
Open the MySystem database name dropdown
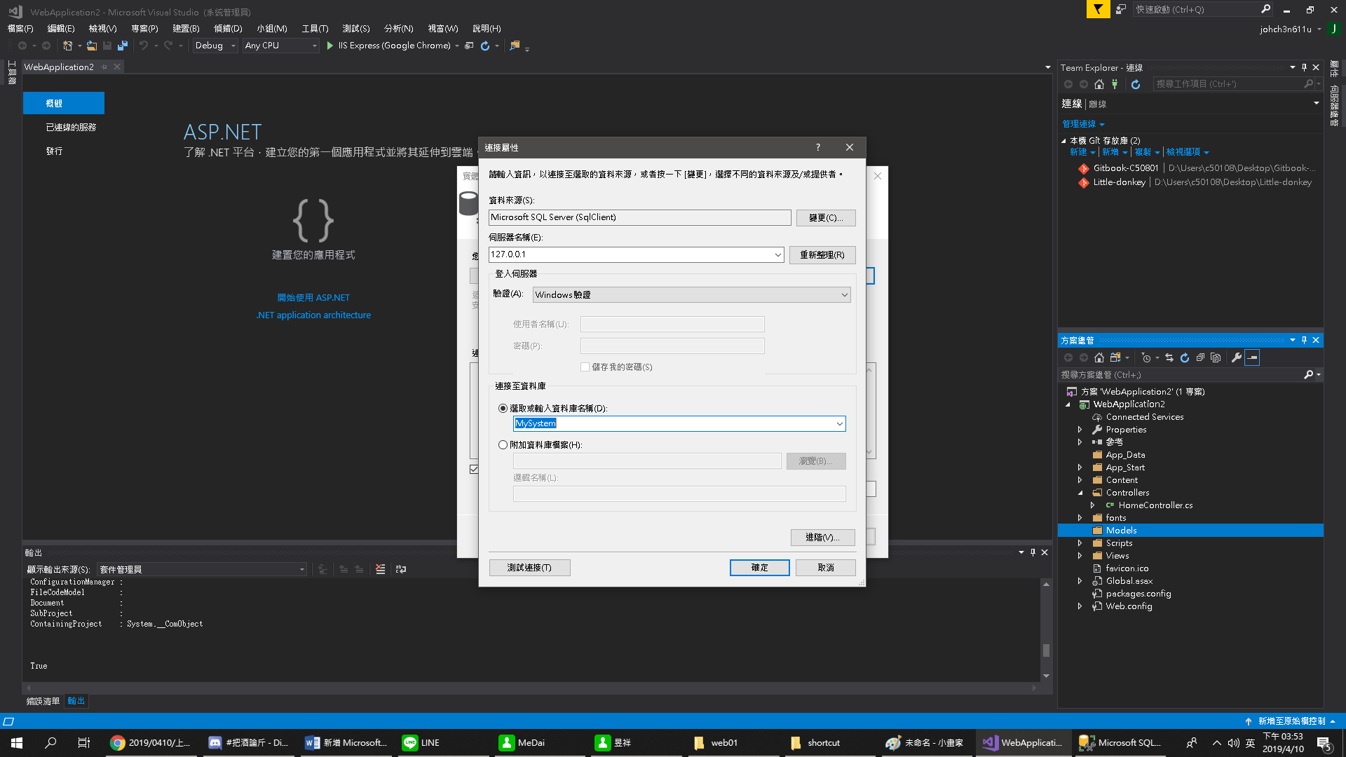pyautogui.click(x=839, y=423)
